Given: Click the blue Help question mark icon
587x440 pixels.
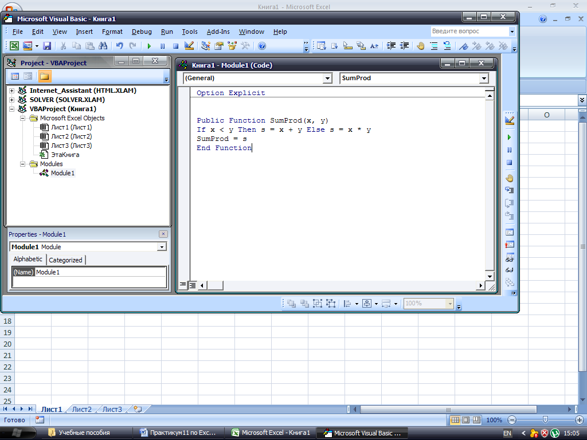Looking at the screenshot, I should click(262, 46).
